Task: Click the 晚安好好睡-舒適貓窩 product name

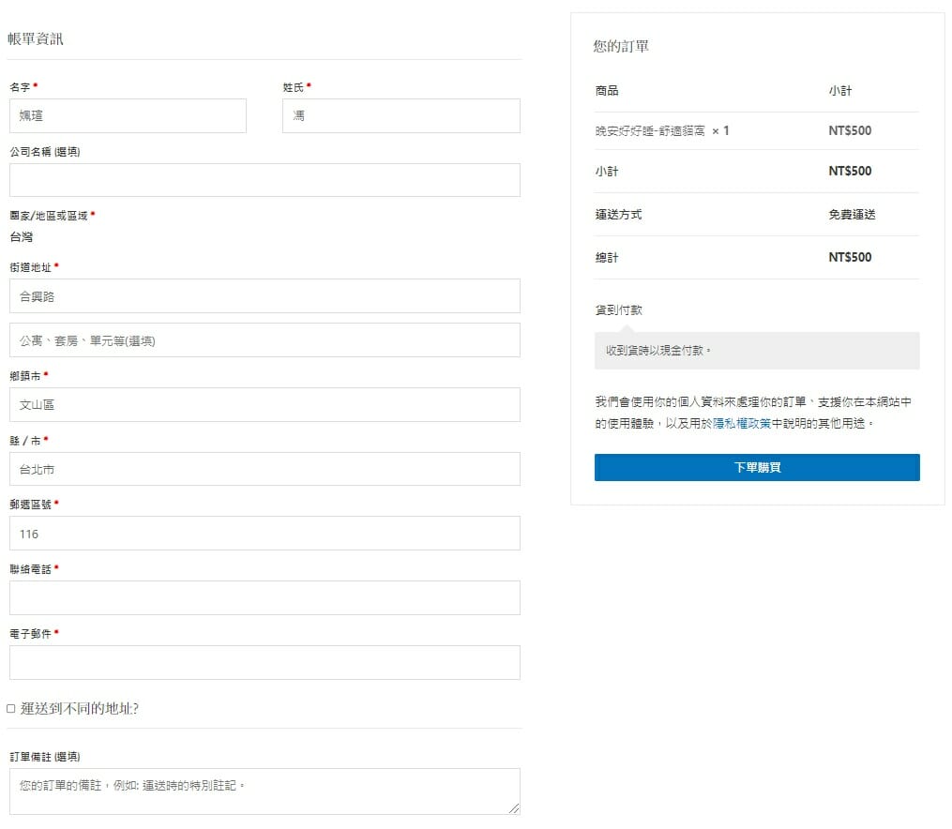Action: (x=650, y=131)
